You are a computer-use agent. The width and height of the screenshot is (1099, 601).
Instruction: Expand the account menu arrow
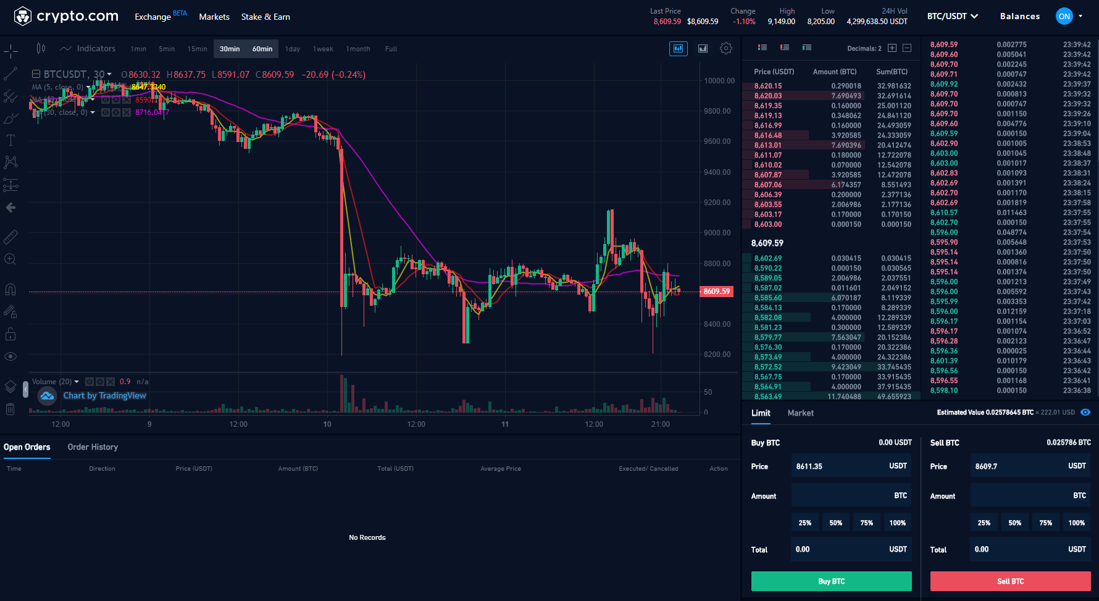tap(1080, 17)
